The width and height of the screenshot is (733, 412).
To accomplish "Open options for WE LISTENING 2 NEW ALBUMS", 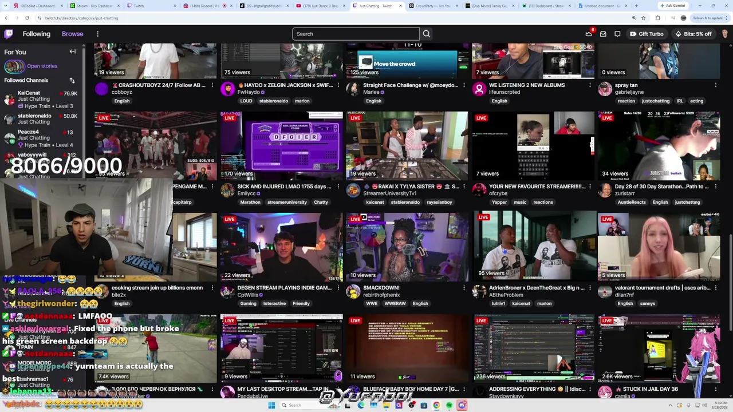I will coord(590,85).
